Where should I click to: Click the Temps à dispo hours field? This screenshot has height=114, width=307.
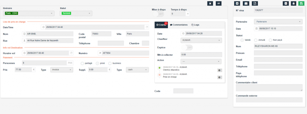(x=178, y=14)
